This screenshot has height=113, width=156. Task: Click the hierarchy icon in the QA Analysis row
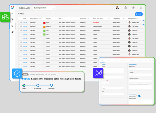point(21,30)
